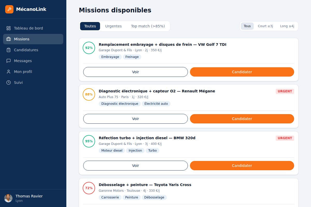311x207 pixels.
Task: Open Diagnostic électronique Renault Mégane title
Action: 157,91
